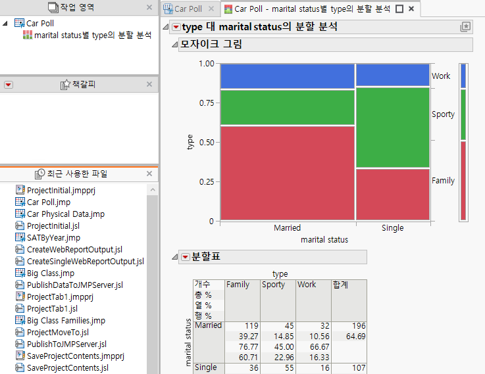
Task: Collapse the type by marital status report outline
Action: (x=166, y=27)
